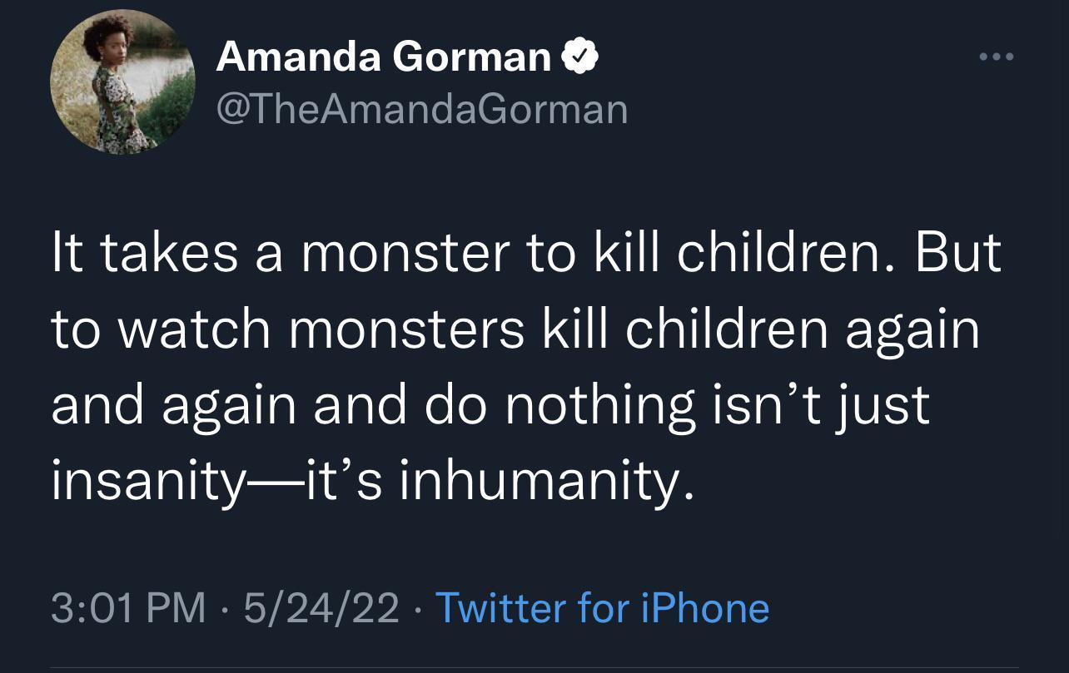1069x673 pixels.
Task: Open Amanda Gorman's profile via her display name
Action: (x=383, y=57)
